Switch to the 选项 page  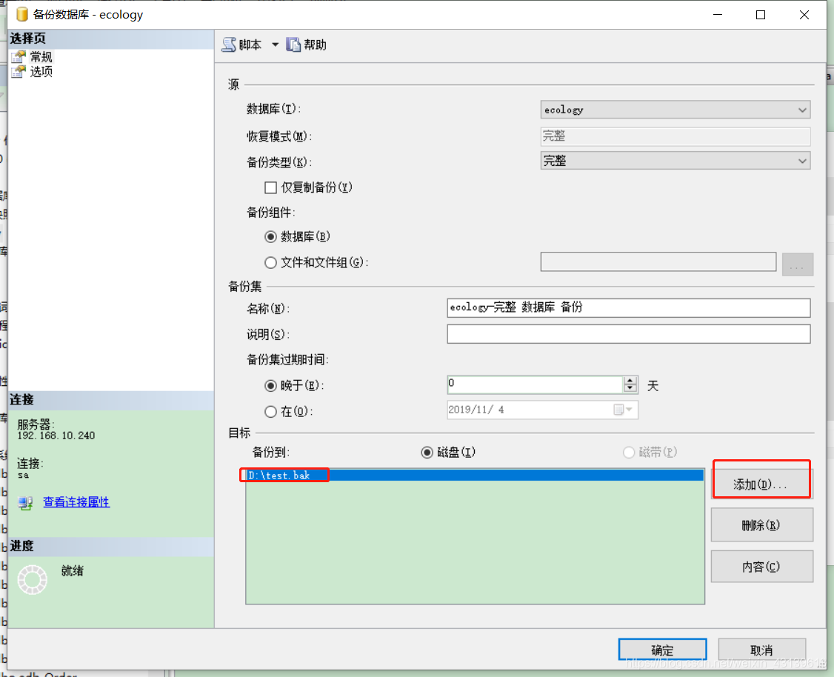40,71
